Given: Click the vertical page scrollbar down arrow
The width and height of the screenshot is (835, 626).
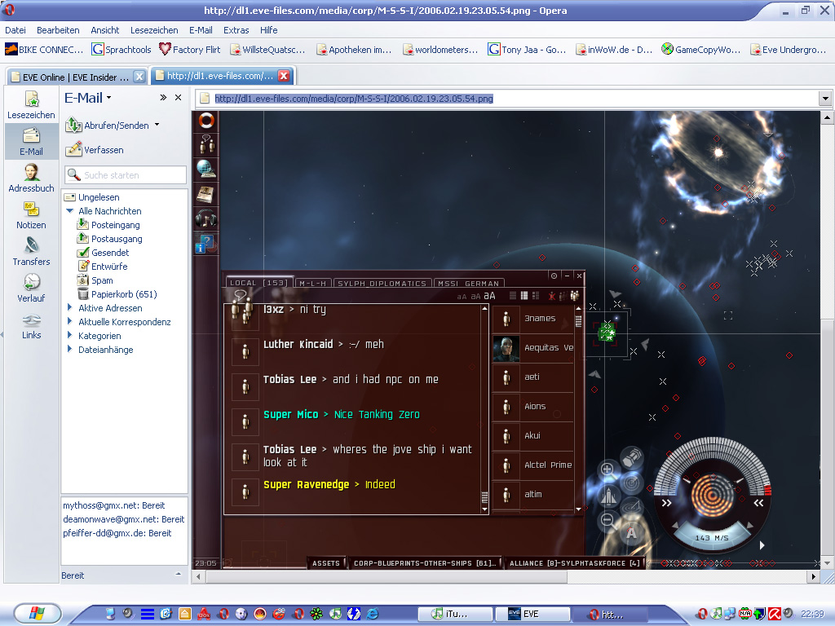Looking at the screenshot, I should tap(827, 562).
